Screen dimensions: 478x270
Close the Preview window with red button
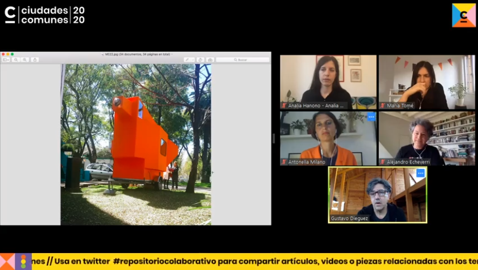[3, 54]
